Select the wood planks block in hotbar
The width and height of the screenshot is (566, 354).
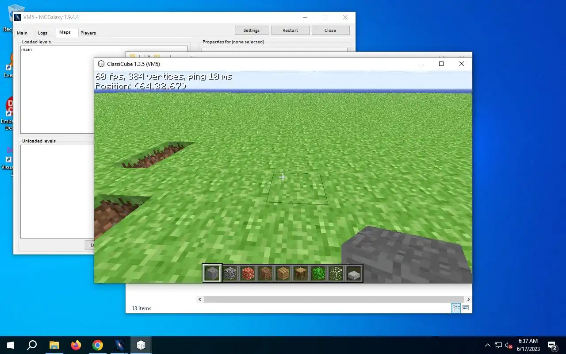click(283, 273)
